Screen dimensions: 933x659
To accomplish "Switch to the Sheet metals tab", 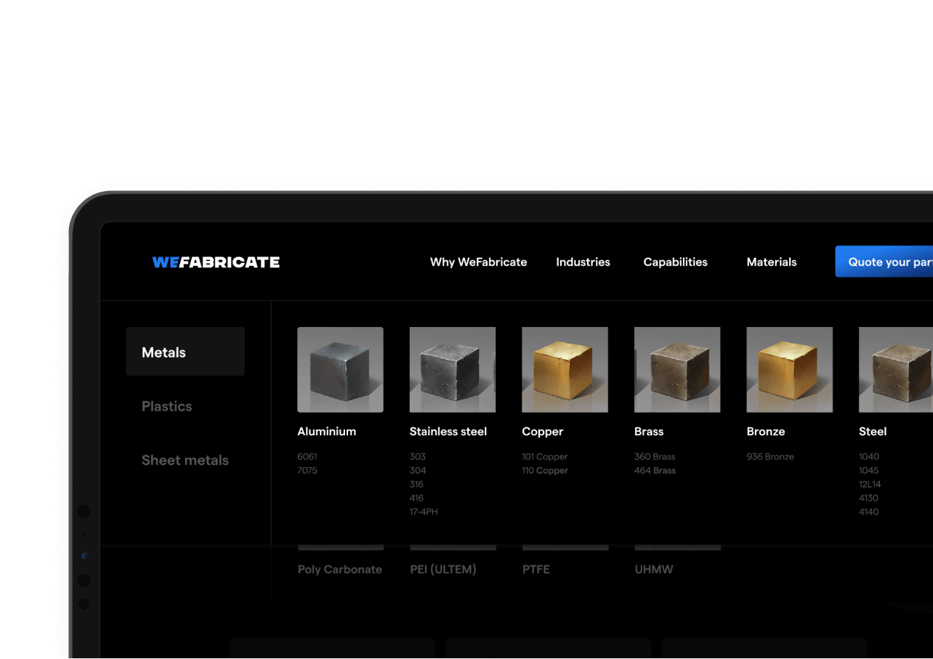I will click(x=185, y=460).
